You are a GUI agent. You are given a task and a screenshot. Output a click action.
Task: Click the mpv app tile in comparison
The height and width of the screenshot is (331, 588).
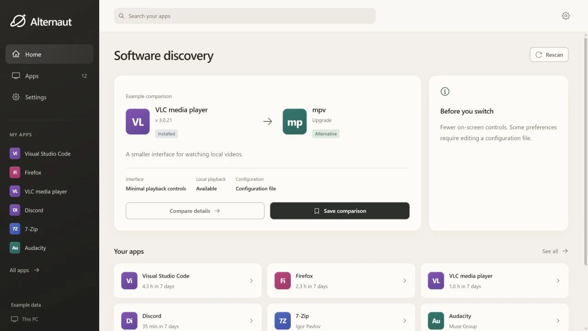click(294, 121)
